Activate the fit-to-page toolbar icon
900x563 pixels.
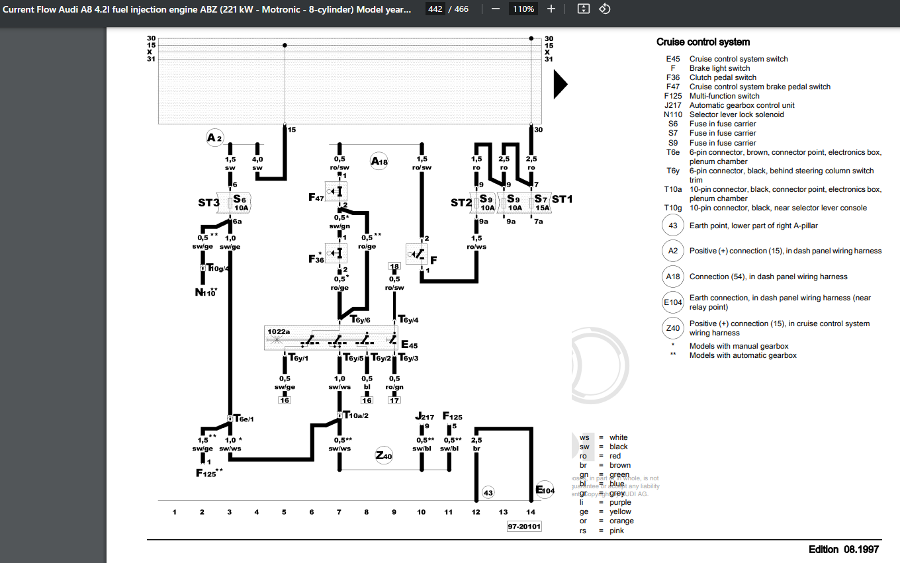point(582,9)
